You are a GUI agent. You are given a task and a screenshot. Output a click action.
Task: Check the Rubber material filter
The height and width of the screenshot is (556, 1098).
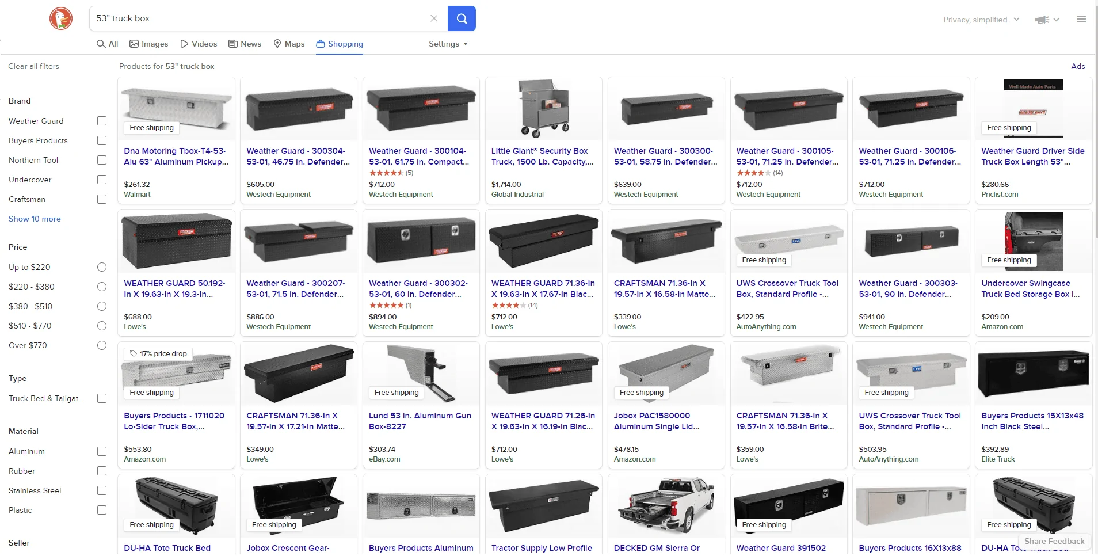pos(102,471)
